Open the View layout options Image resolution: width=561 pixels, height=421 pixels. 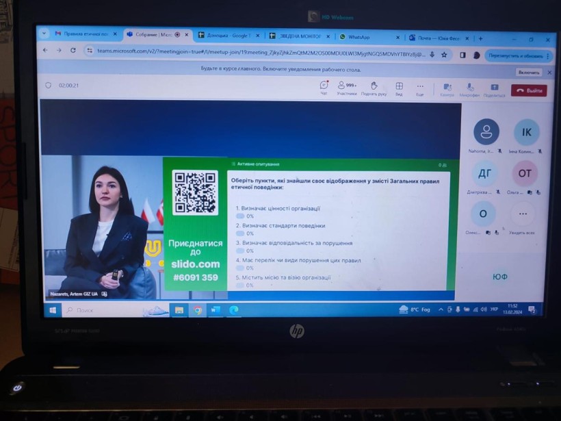(x=399, y=86)
